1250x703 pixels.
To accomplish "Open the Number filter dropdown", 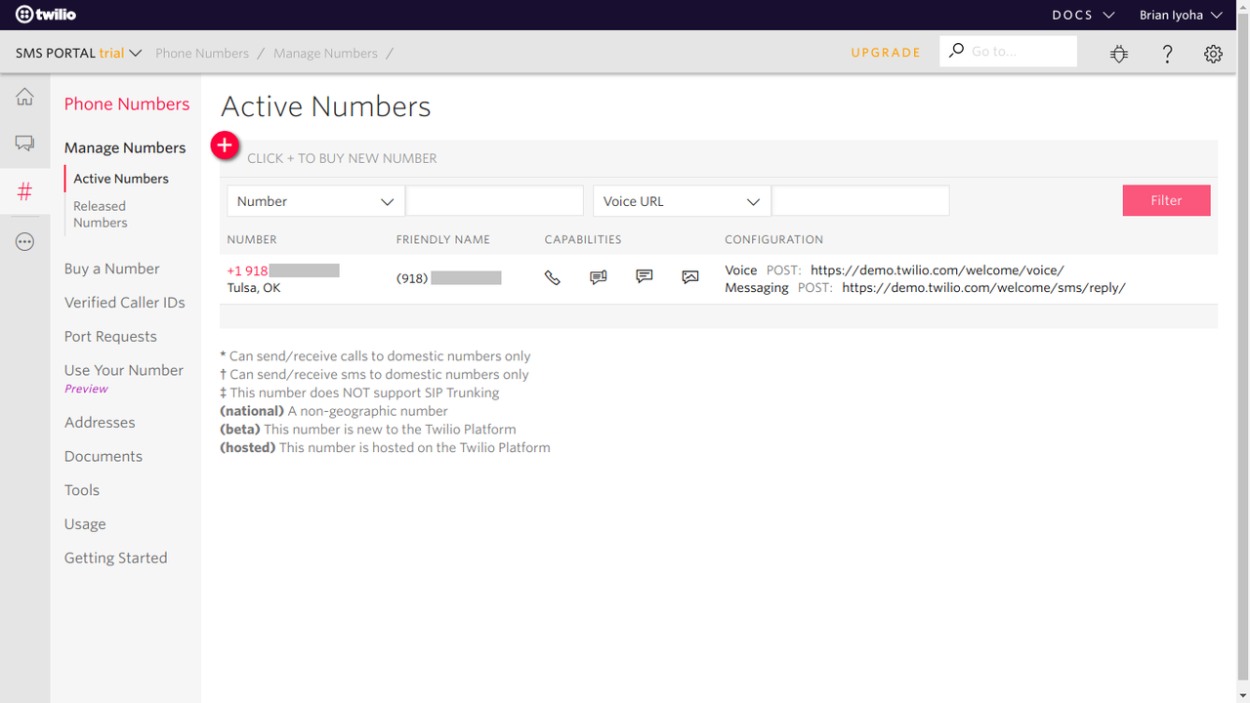I will pyautogui.click(x=315, y=201).
